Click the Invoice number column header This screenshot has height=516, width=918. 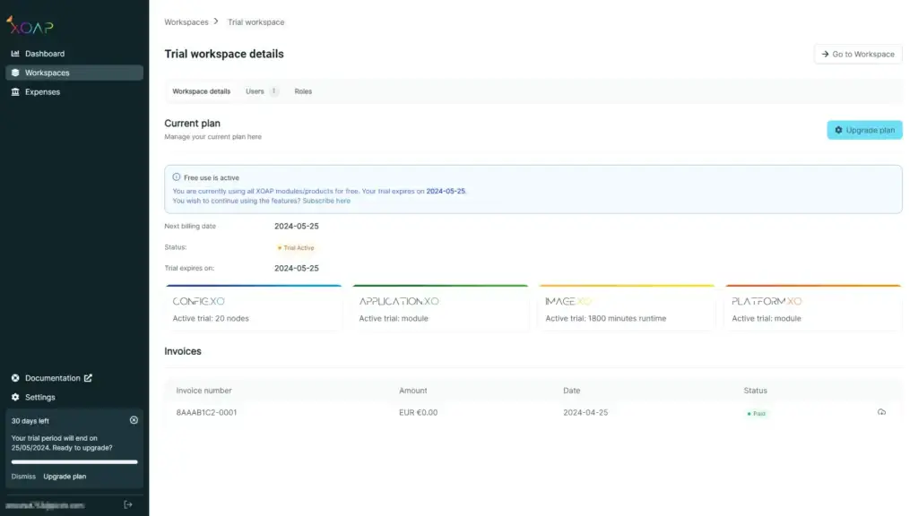(204, 391)
